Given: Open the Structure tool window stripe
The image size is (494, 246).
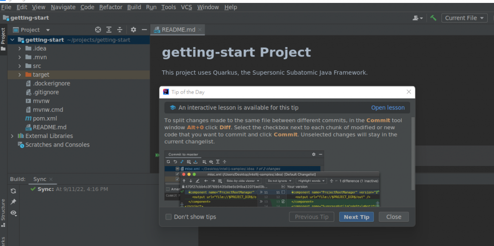Looking at the screenshot, I should click(x=3, y=213).
